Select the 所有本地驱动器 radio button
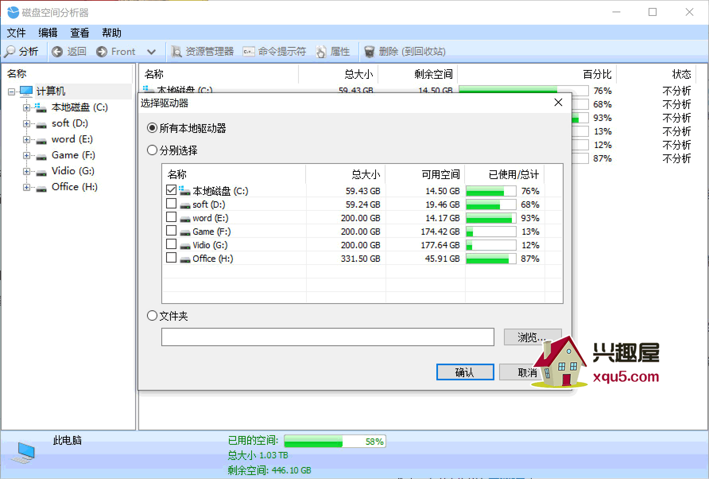Screen dimensions: 709x479 (152, 128)
